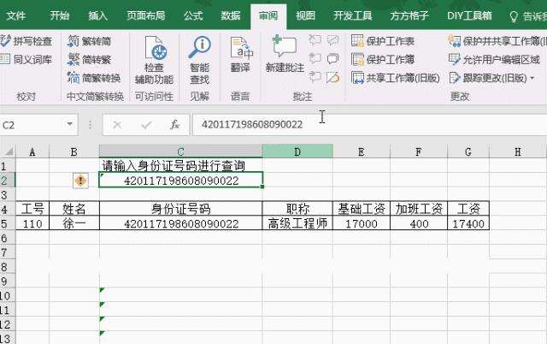Select cell containing 徐一
Image resolution: width=547 pixels, height=344 pixels.
click(74, 223)
